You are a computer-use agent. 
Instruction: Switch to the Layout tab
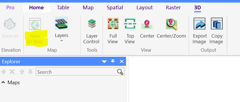(145, 8)
